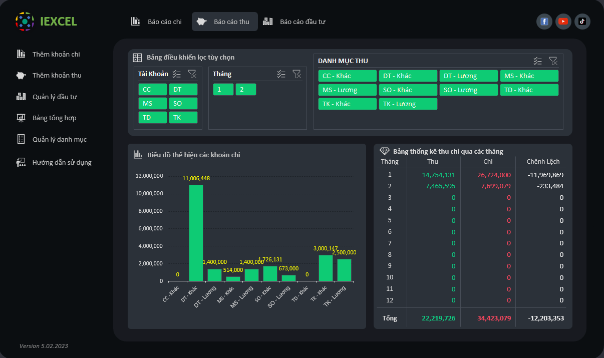Image resolution: width=604 pixels, height=358 pixels.
Task: Toggle the SO account filter
Action: 183,103
